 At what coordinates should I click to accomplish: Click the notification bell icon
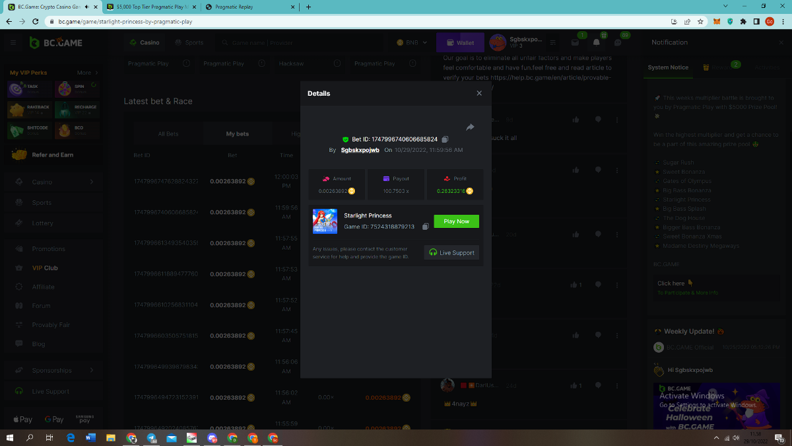597,43
